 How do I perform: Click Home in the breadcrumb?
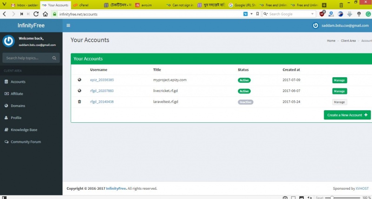coord(331,40)
